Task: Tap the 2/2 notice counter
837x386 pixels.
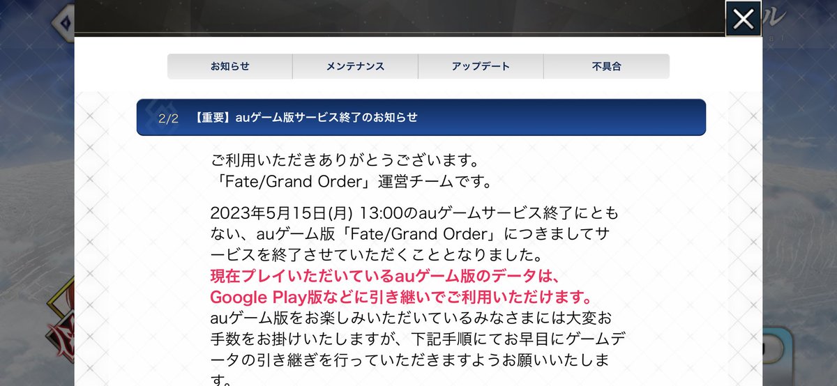Action: coord(168,118)
